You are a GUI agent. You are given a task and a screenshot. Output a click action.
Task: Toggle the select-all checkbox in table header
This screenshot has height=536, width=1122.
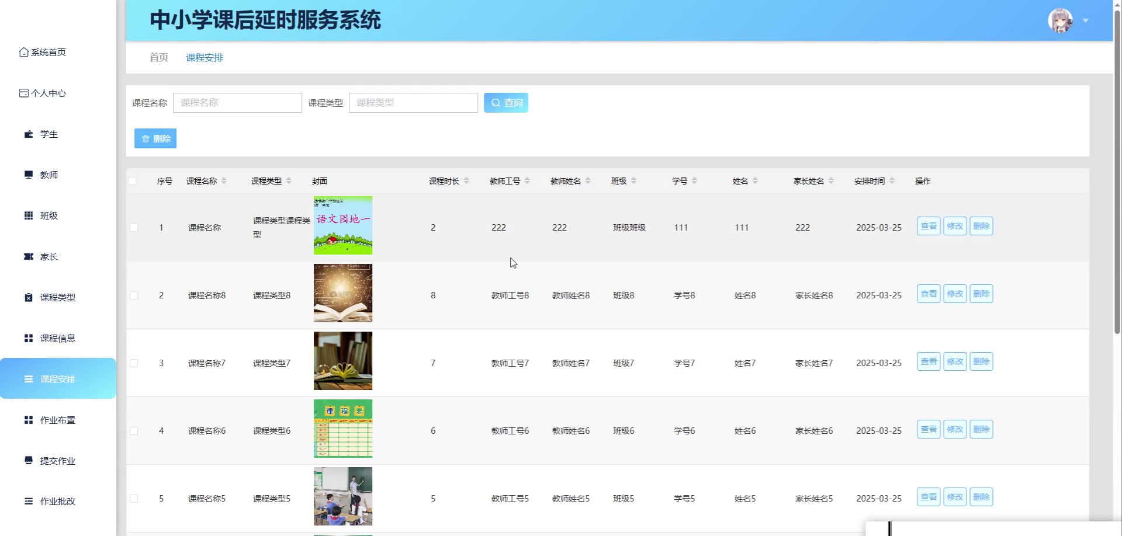coord(133,181)
